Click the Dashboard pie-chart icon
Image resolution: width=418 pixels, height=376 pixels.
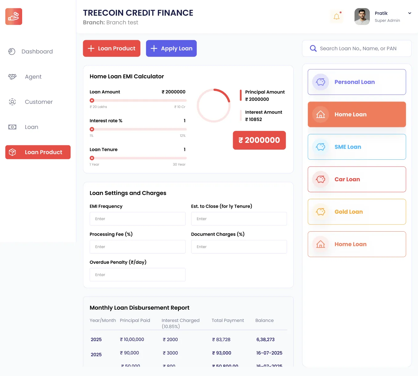pos(12,52)
